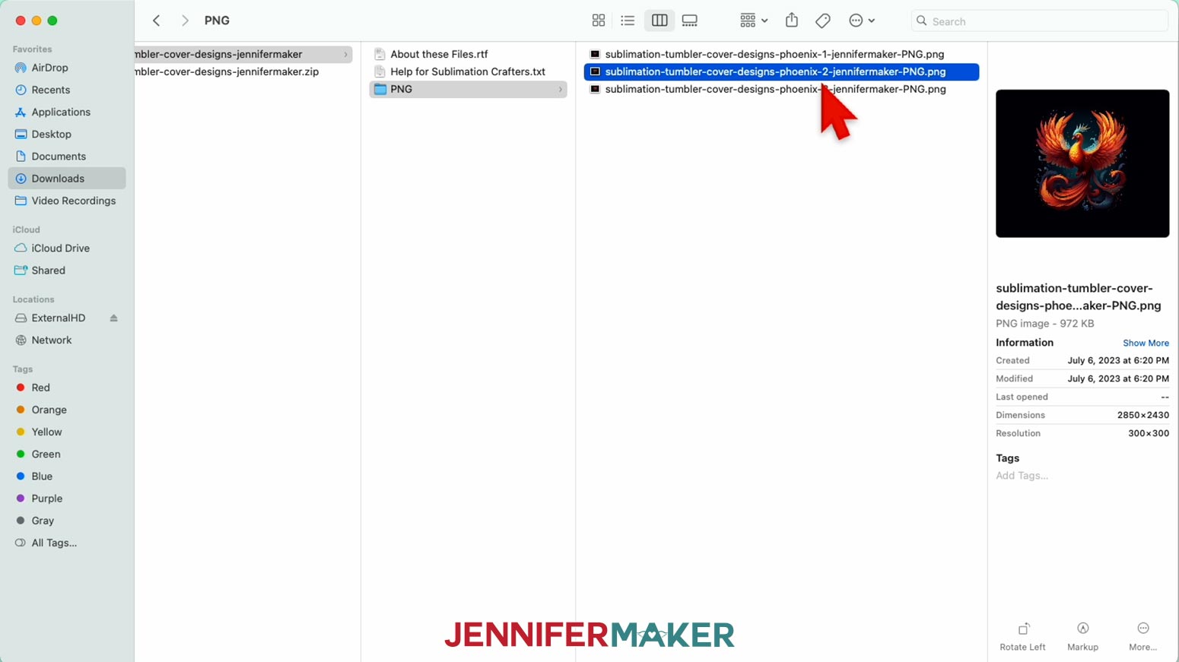
Task: Go forward with the right chevron button
Action: (x=185, y=21)
